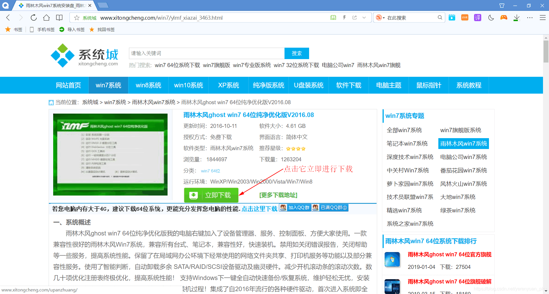Open the downloads manager icon
The width and height of the screenshot is (549, 294).
(516, 18)
